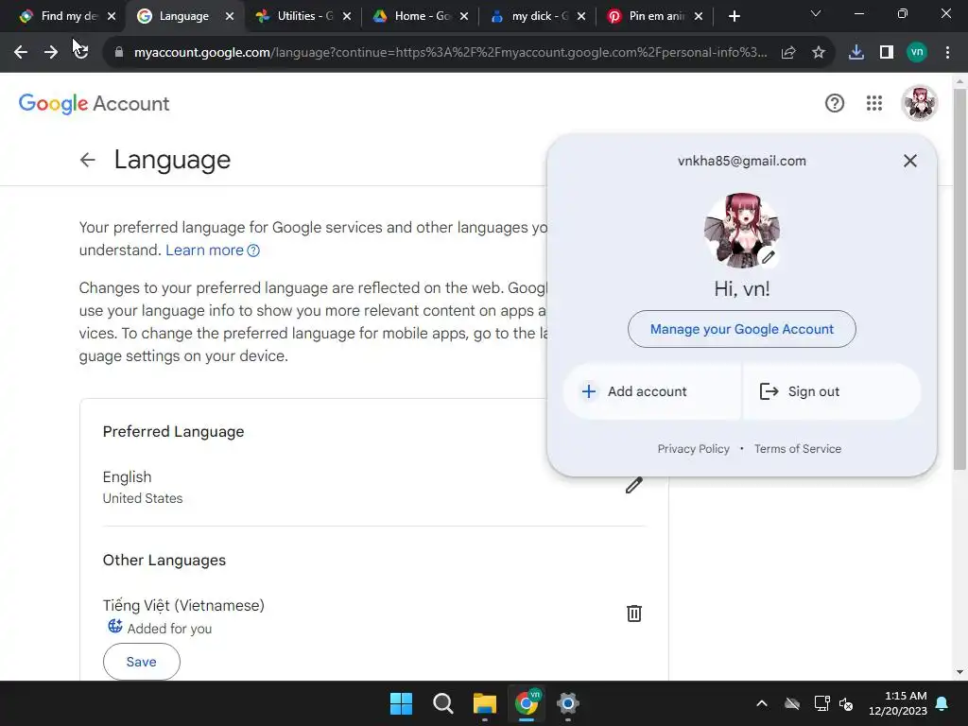Show hidden system tray icons

click(x=762, y=703)
